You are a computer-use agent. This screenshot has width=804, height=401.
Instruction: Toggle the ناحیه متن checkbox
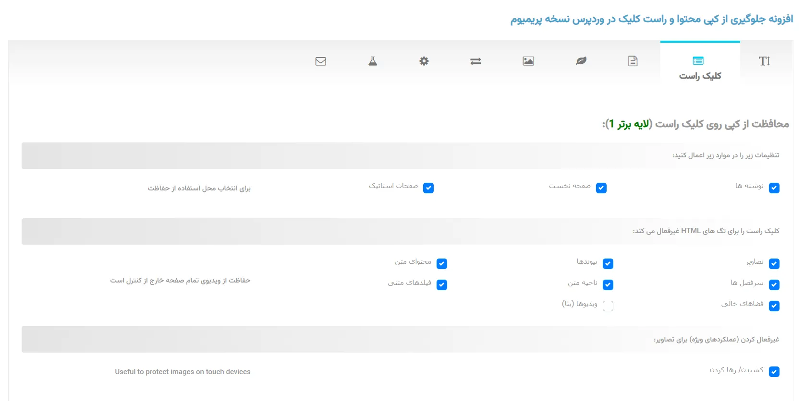point(608,285)
